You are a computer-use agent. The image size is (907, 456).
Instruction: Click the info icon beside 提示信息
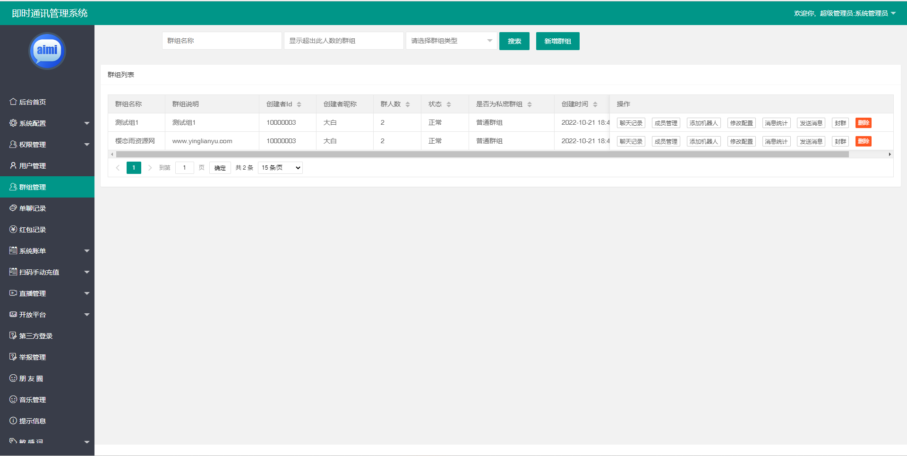pos(13,421)
